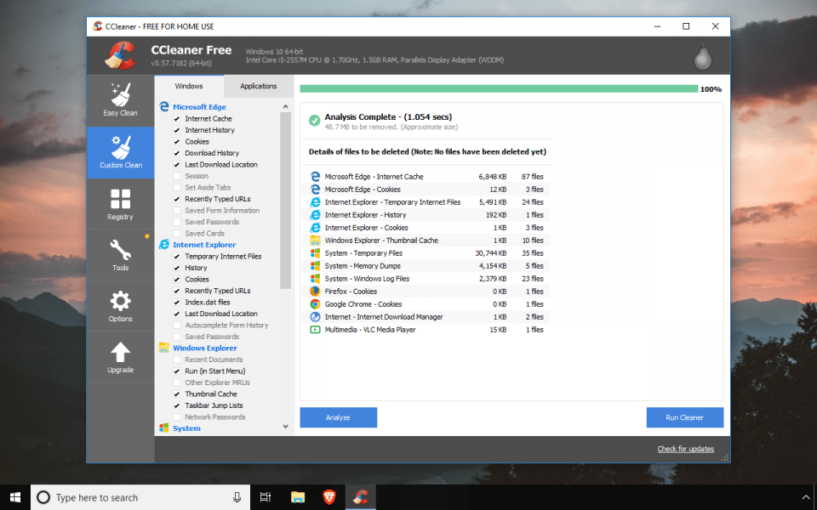Click the Task View taskbar button
Image resolution: width=817 pixels, height=510 pixels.
coord(266,497)
